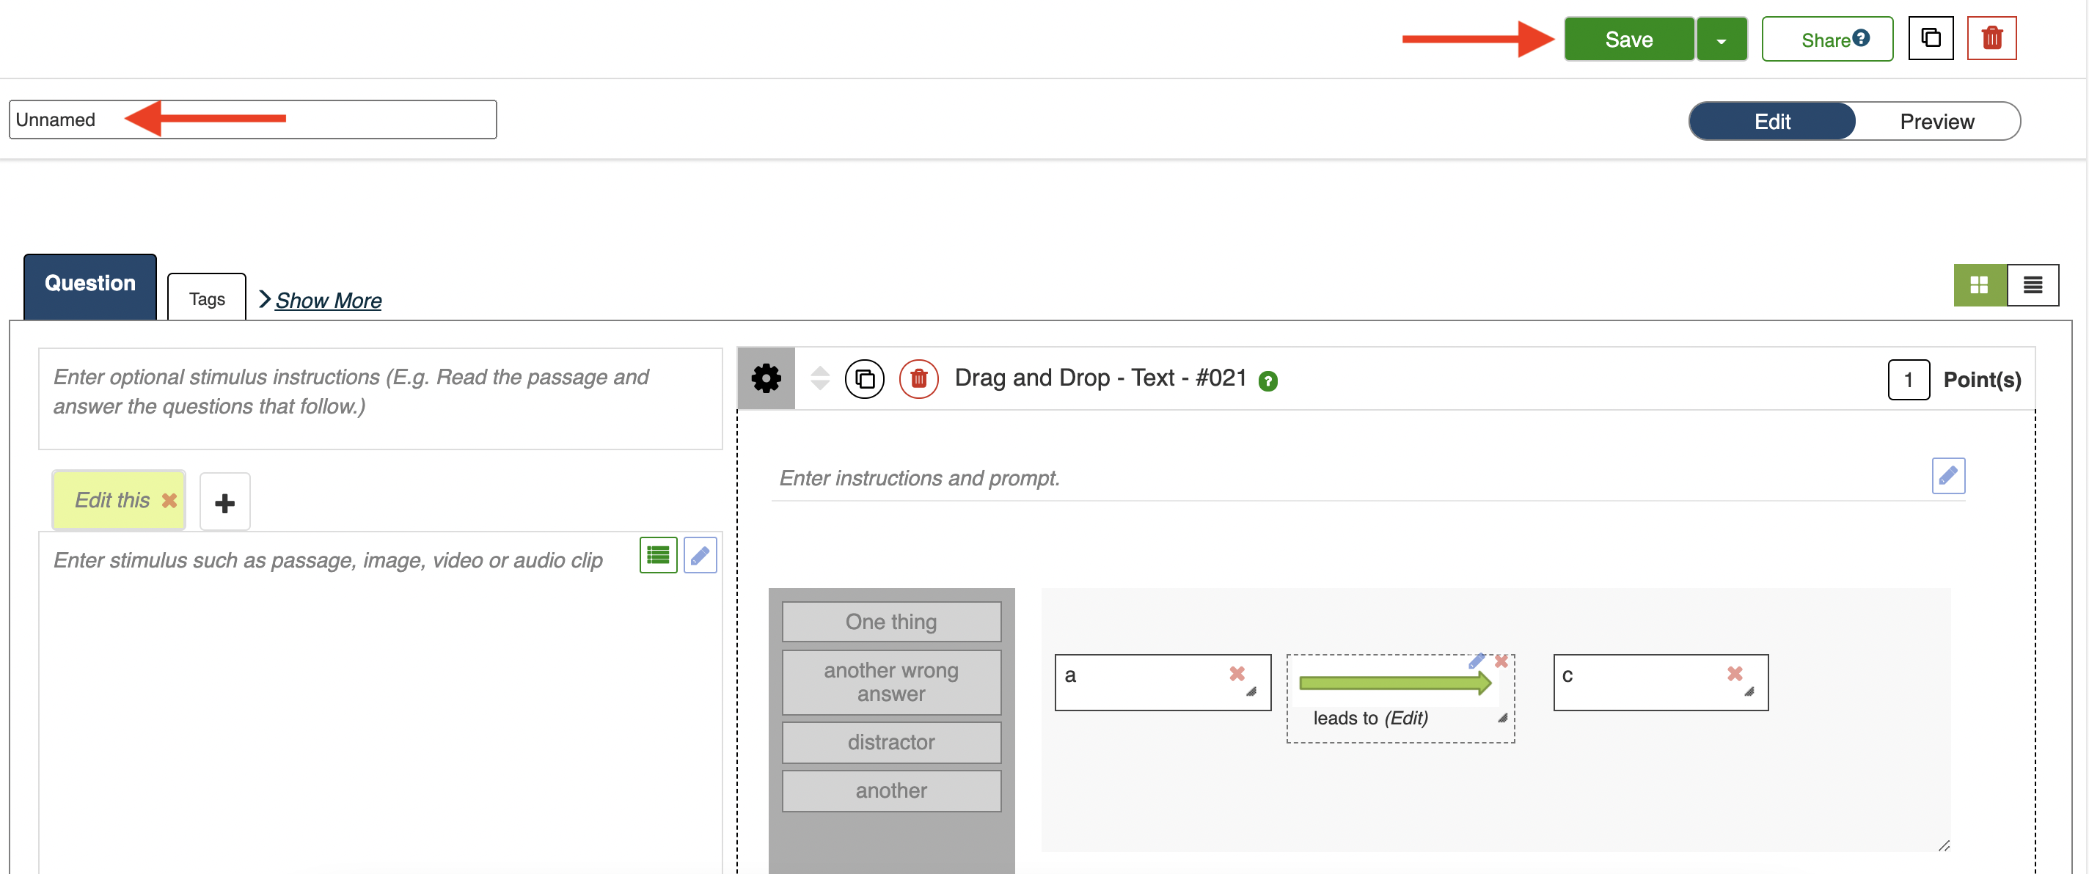This screenshot has width=2089, height=874.
Task: Click the question settings gear icon
Action: pos(766,378)
